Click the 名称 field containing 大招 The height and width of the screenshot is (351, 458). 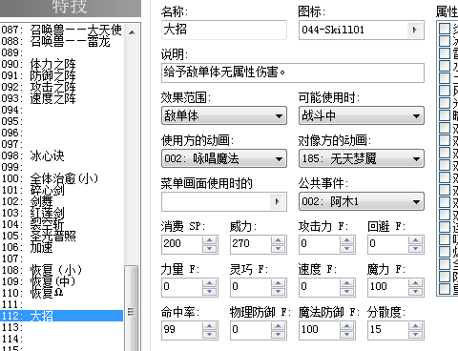(x=224, y=30)
